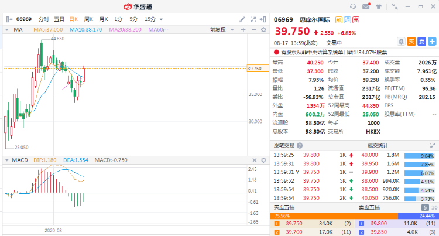Click the price alert bell icon

400,41
